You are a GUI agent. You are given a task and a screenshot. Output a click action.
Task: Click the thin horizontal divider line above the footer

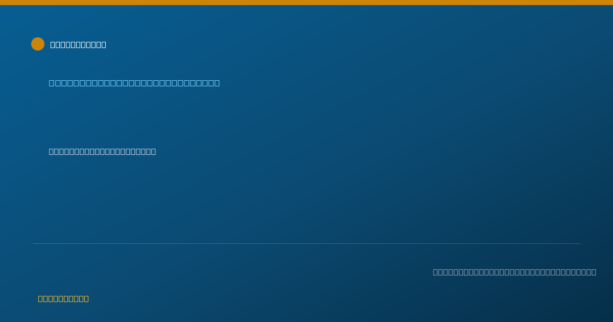click(306, 243)
